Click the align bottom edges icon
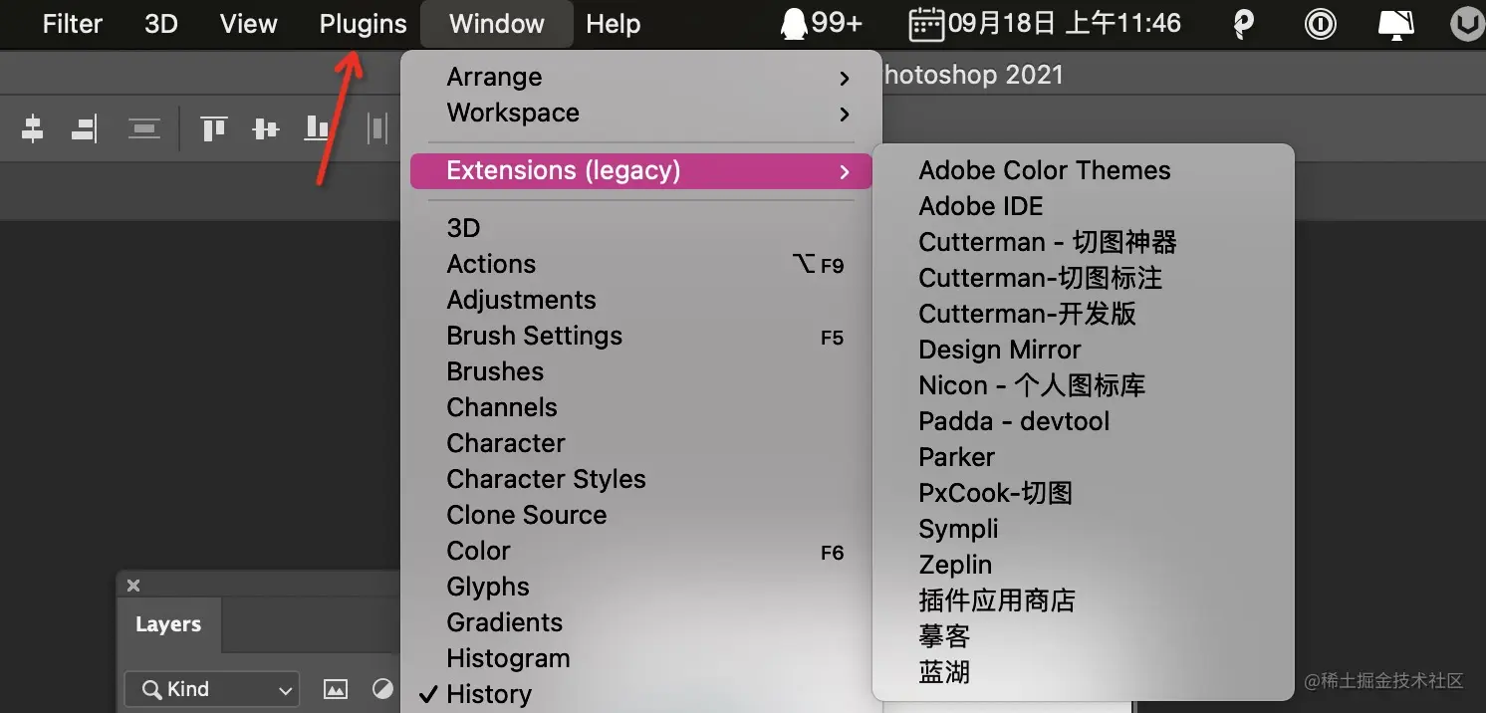 coord(317,128)
